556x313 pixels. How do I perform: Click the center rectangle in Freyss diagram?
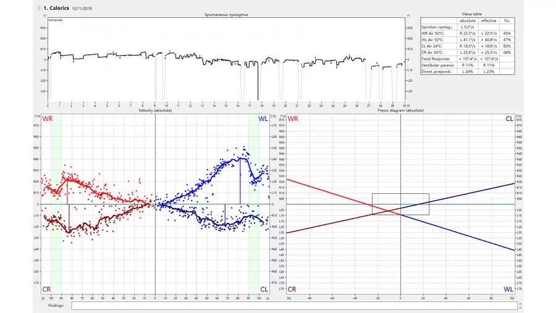[400, 204]
